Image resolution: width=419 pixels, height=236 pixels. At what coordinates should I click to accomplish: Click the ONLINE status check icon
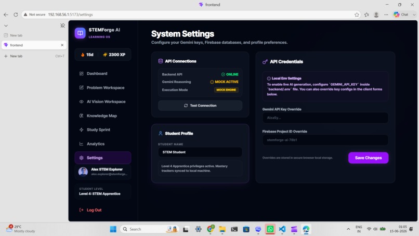coord(223,74)
